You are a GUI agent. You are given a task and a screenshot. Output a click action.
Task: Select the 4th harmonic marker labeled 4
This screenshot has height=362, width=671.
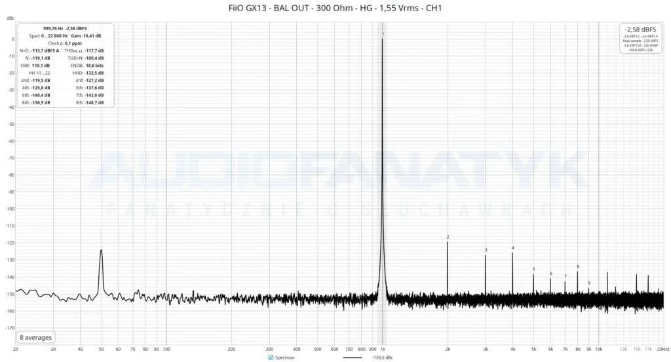[512, 248]
